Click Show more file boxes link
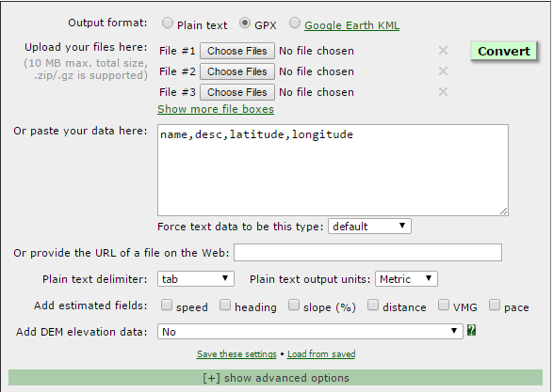Viewport: 553px width, 392px height. click(216, 109)
